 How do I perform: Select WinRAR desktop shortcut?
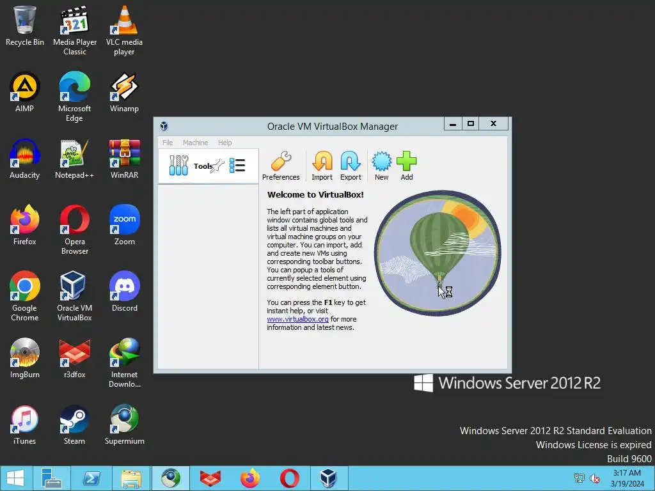click(125, 159)
